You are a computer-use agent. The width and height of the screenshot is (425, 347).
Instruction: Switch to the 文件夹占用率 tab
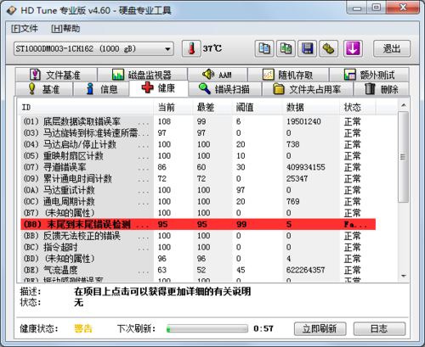click(307, 89)
